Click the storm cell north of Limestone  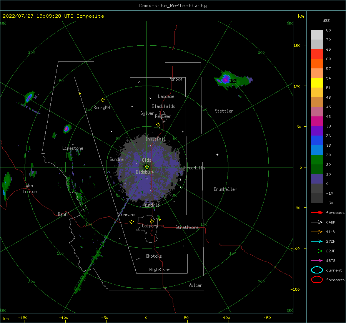coord(67,129)
